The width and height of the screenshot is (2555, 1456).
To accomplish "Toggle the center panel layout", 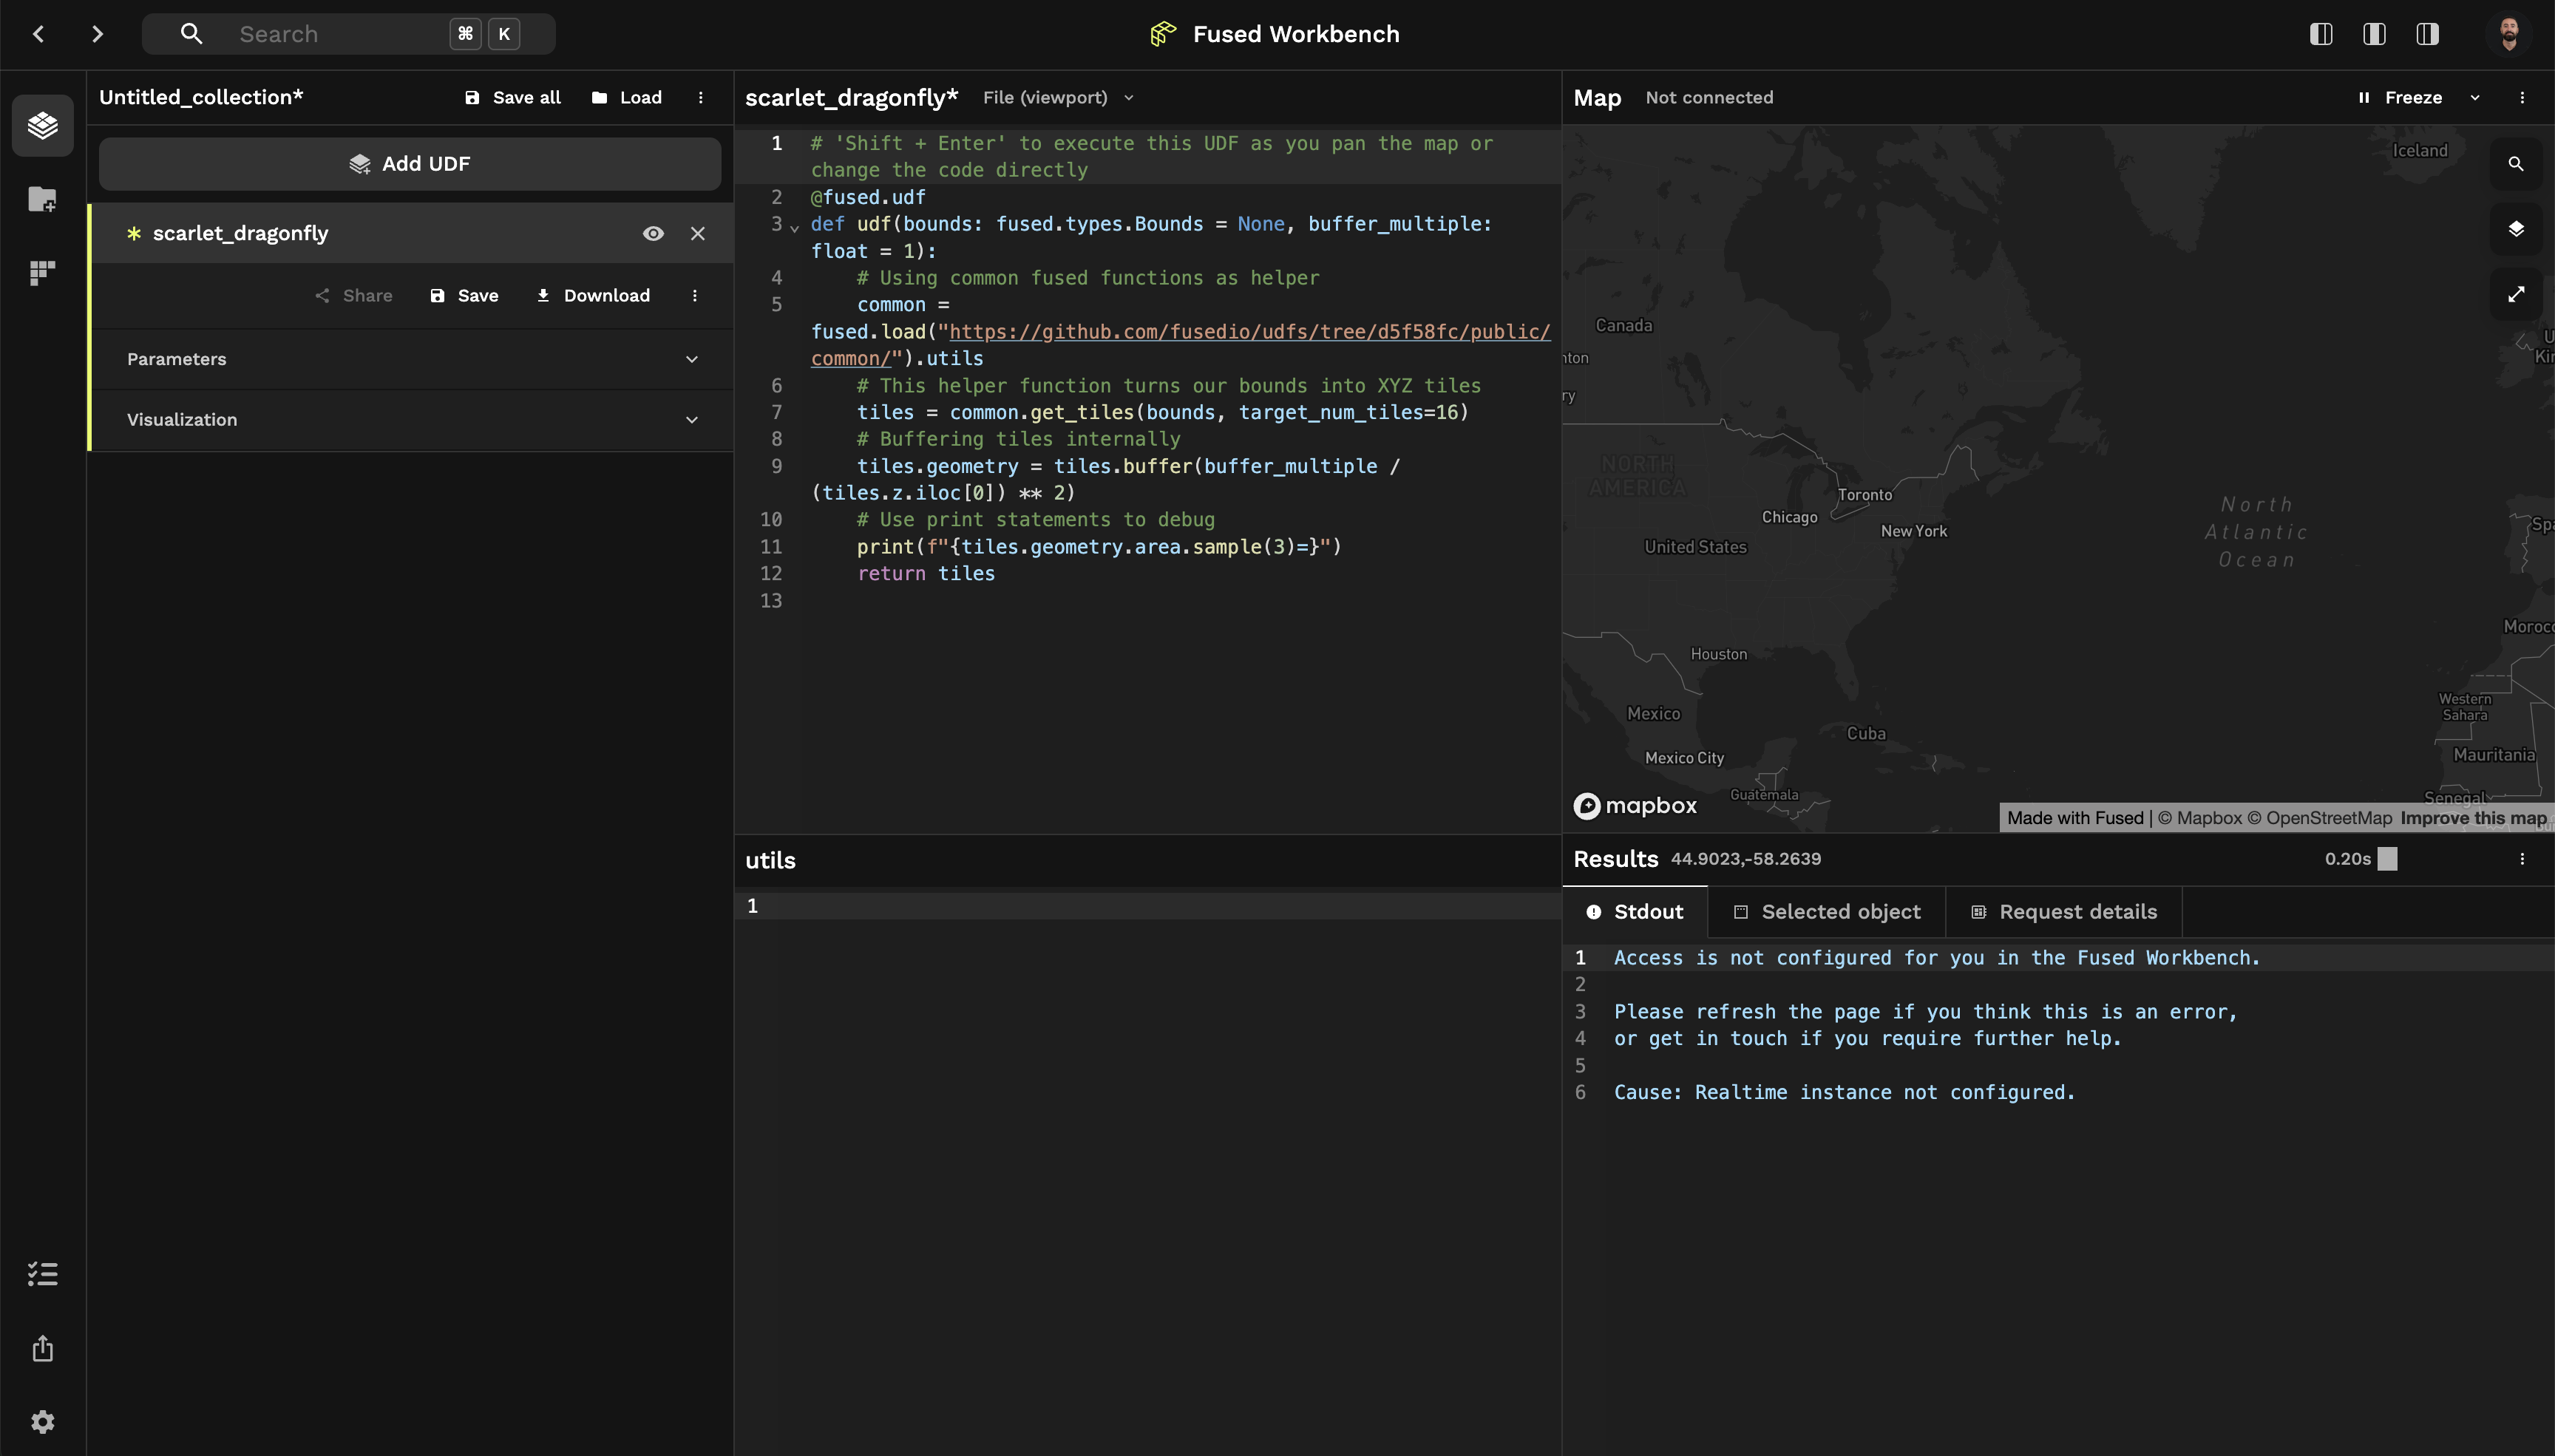I will (2374, 34).
